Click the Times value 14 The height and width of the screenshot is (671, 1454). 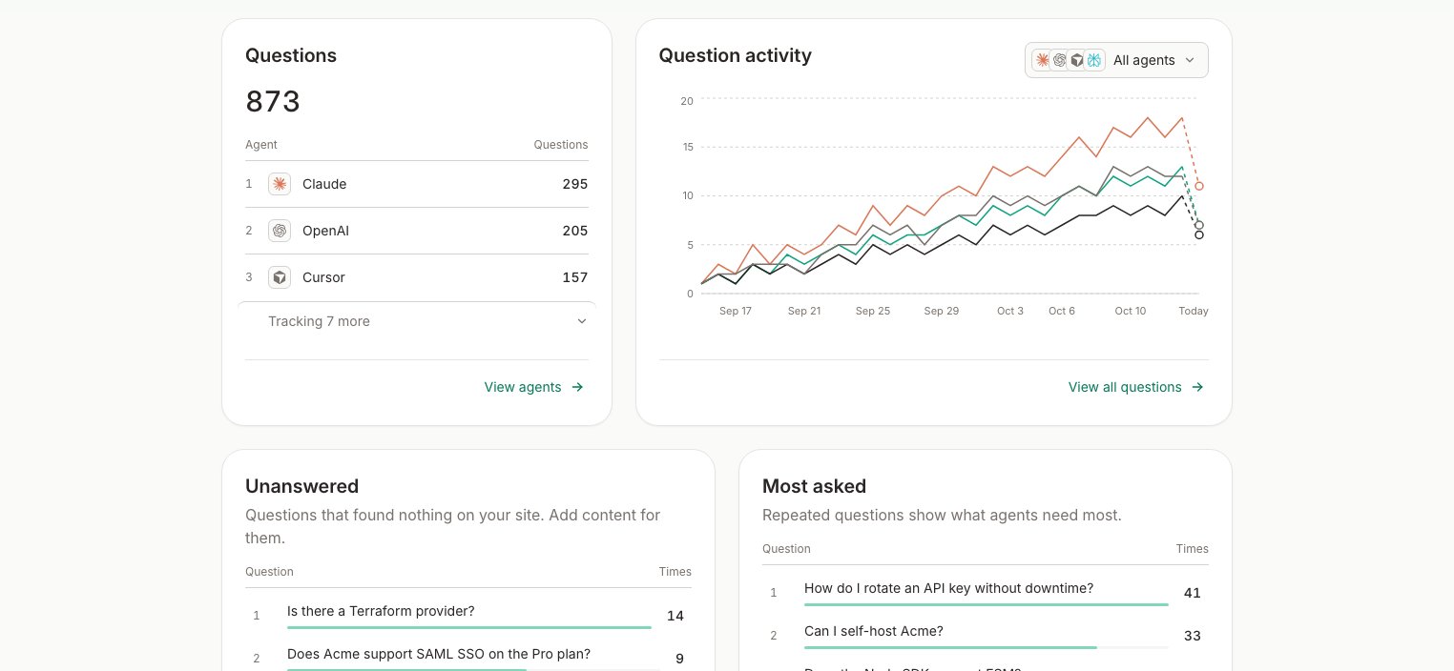click(675, 616)
